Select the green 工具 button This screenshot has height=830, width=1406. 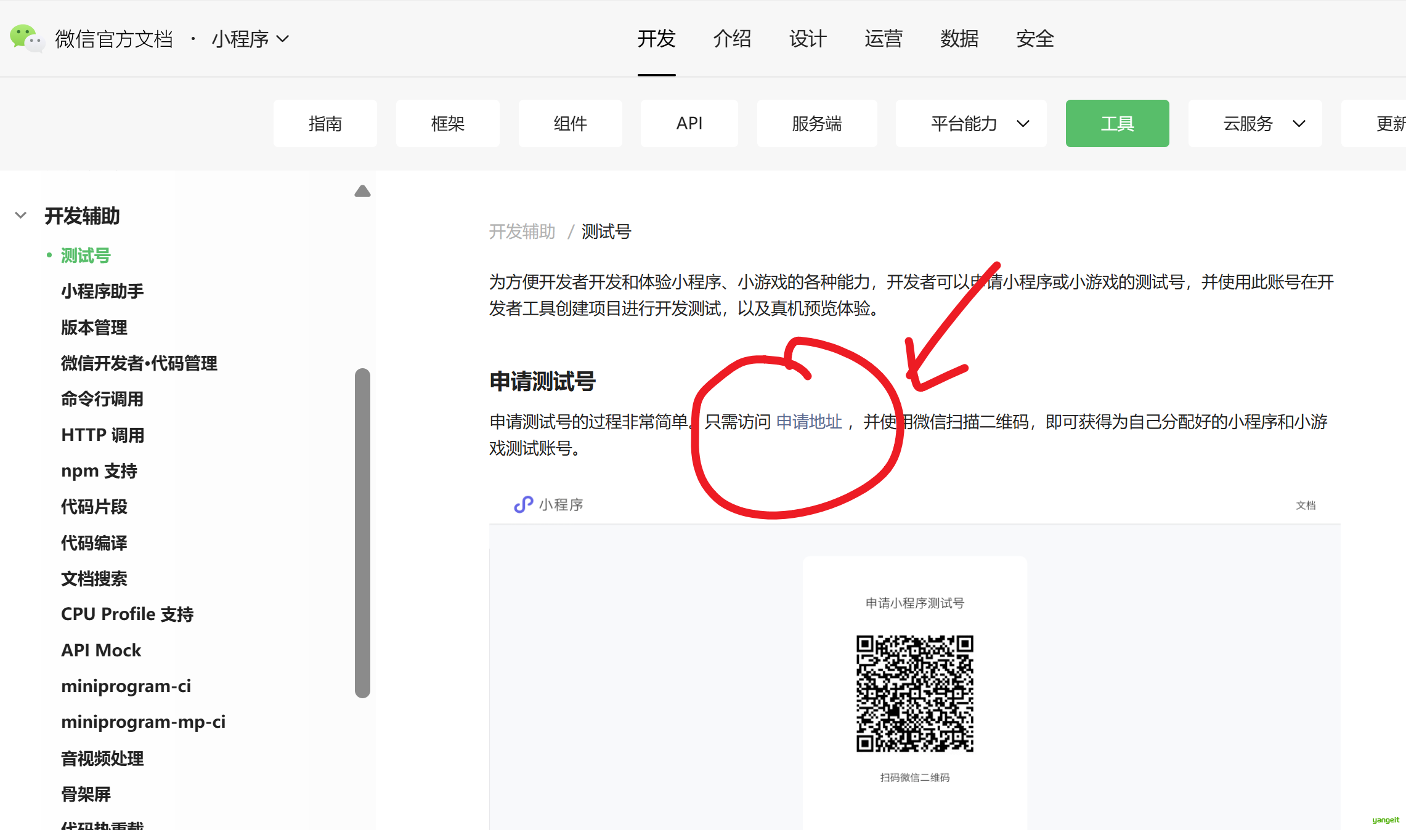tap(1118, 123)
